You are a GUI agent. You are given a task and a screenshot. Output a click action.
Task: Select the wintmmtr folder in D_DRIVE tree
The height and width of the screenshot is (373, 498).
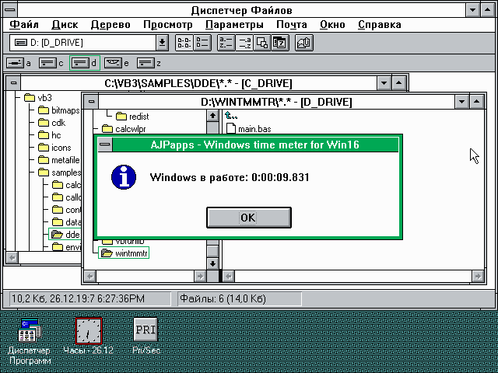point(124,253)
